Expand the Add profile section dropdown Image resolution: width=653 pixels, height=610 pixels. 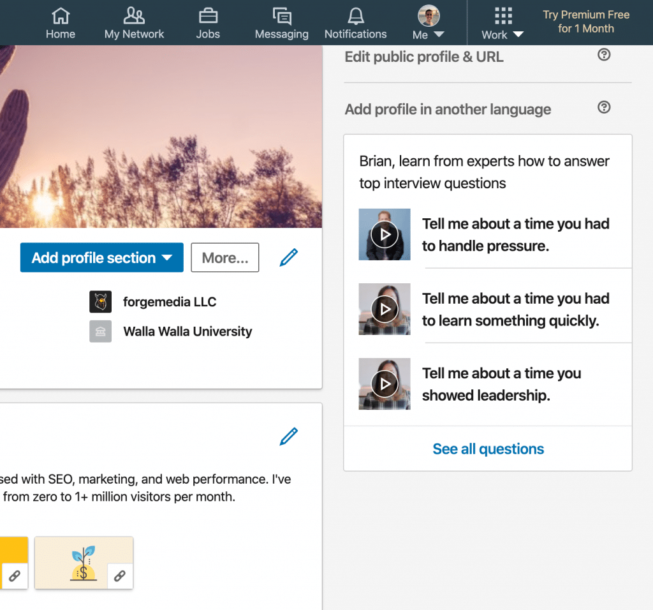tap(101, 258)
